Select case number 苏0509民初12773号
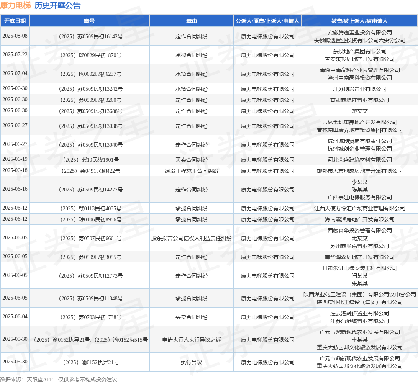This screenshot has width=418, height=383. pyautogui.click(x=91, y=276)
